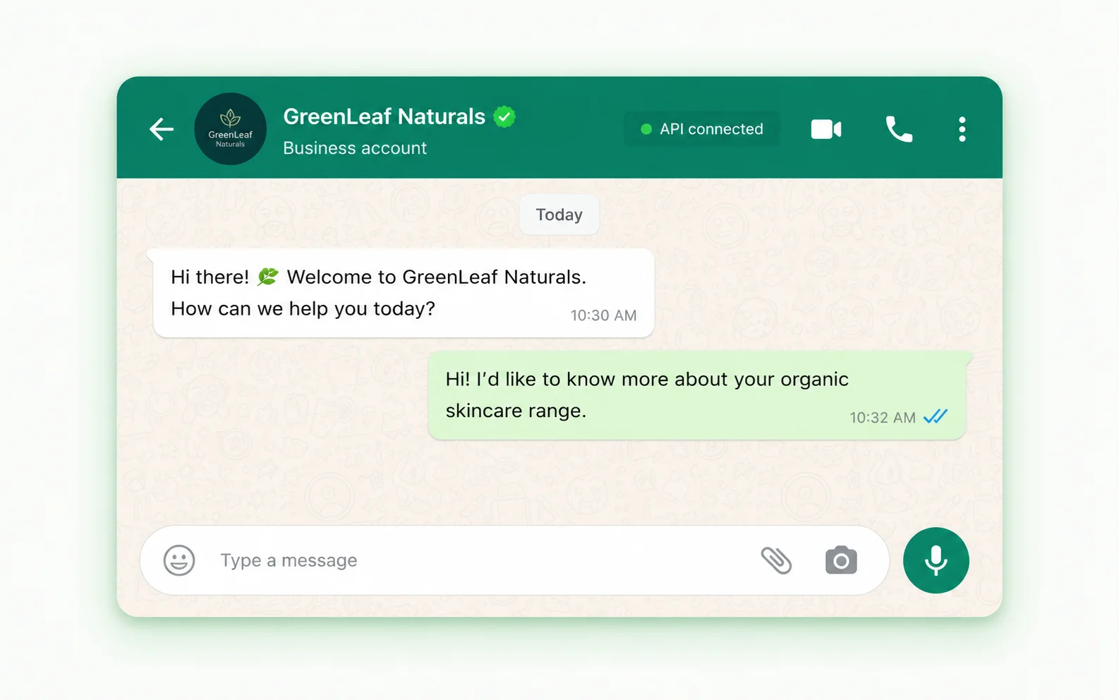
Task: Click the Business account subtitle
Action: click(355, 148)
